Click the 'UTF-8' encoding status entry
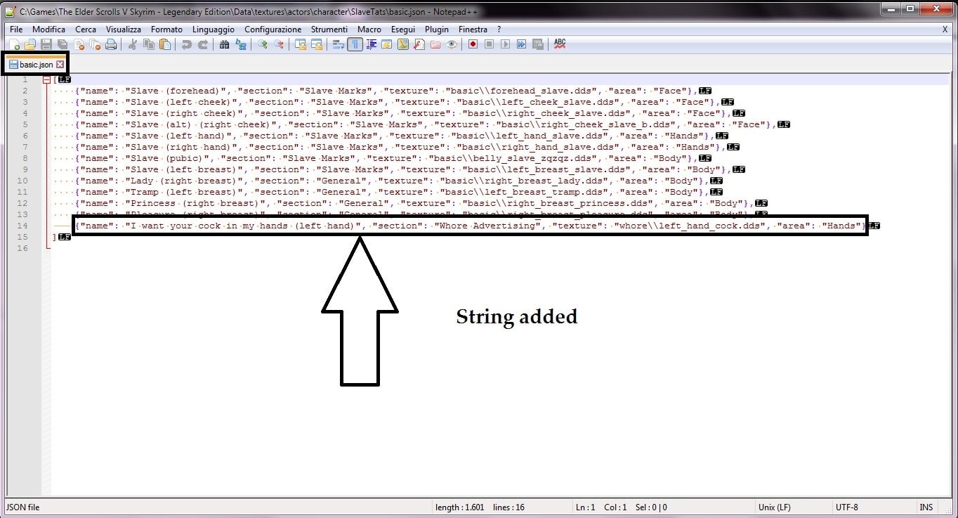 [x=847, y=507]
